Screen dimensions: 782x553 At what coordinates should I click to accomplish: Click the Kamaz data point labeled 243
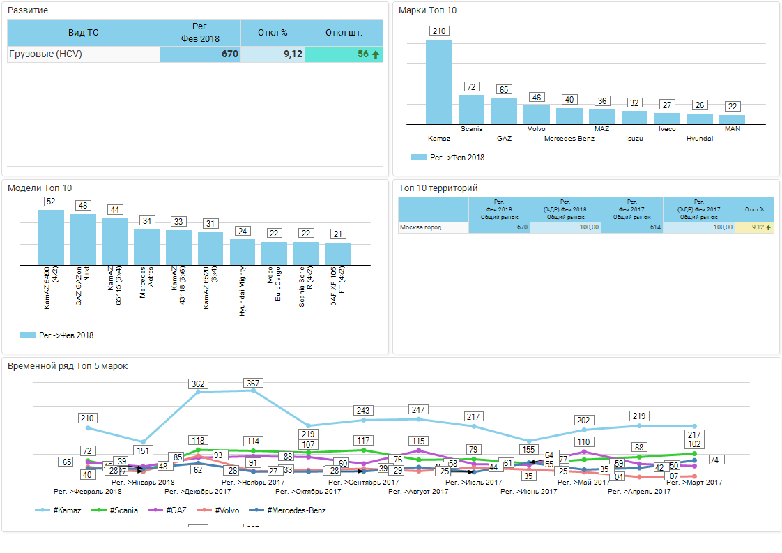363,421
